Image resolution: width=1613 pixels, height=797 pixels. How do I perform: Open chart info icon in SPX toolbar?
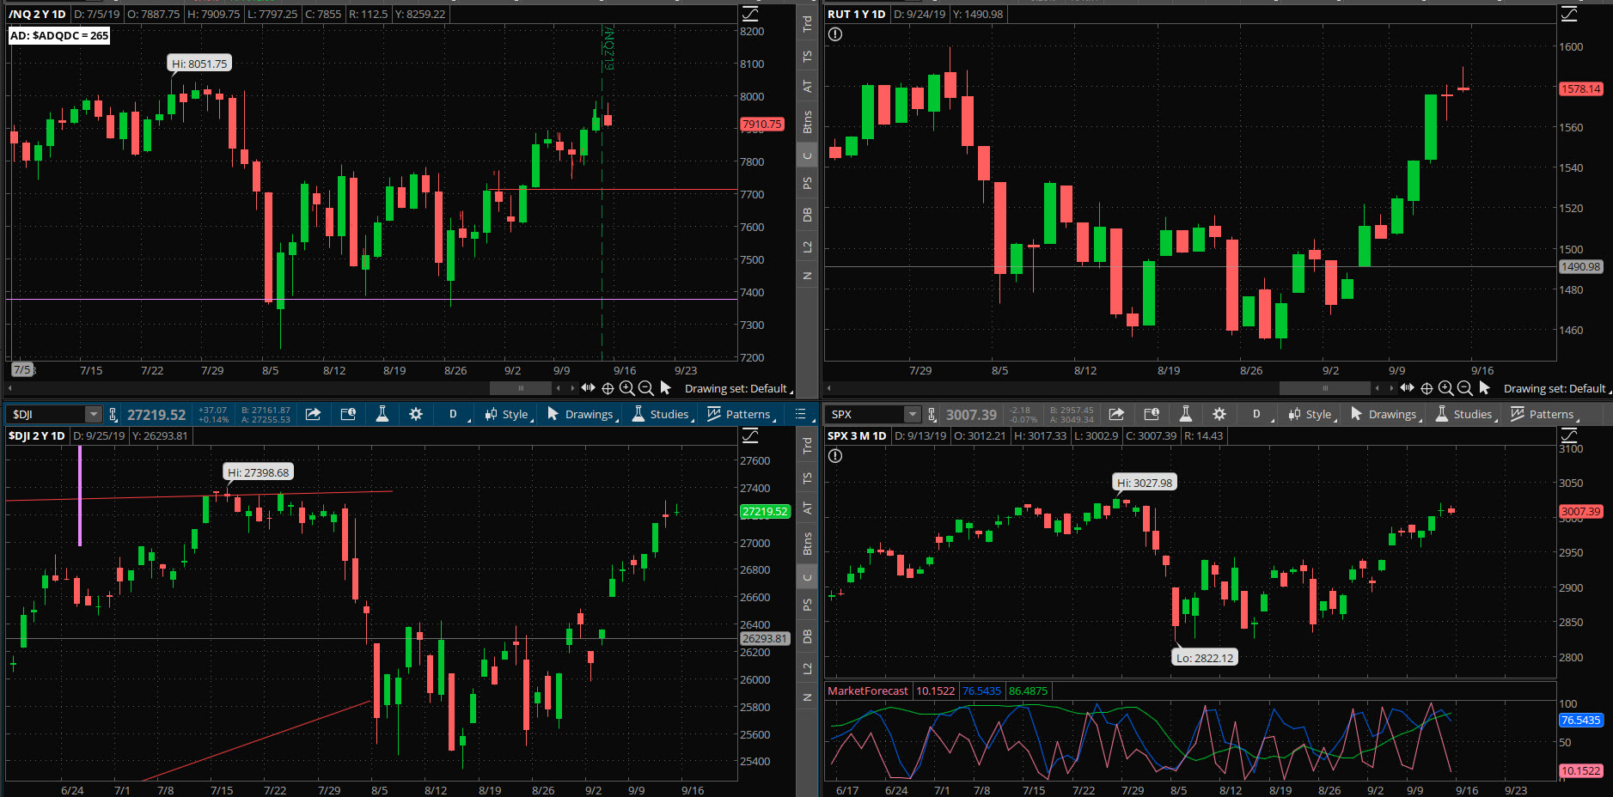point(1152,414)
